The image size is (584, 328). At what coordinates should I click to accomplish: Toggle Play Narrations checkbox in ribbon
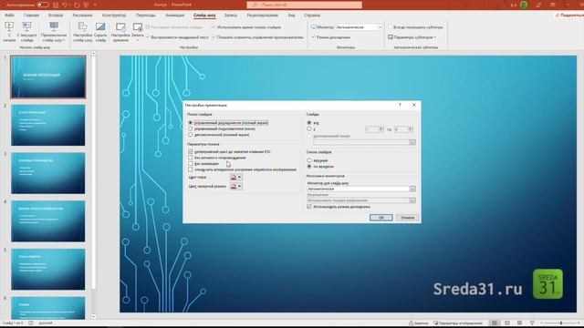point(148,37)
